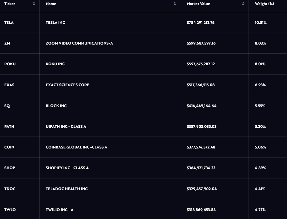Select UIPATH INC - CLASS A
The image size is (287, 219).
[x=66, y=126]
